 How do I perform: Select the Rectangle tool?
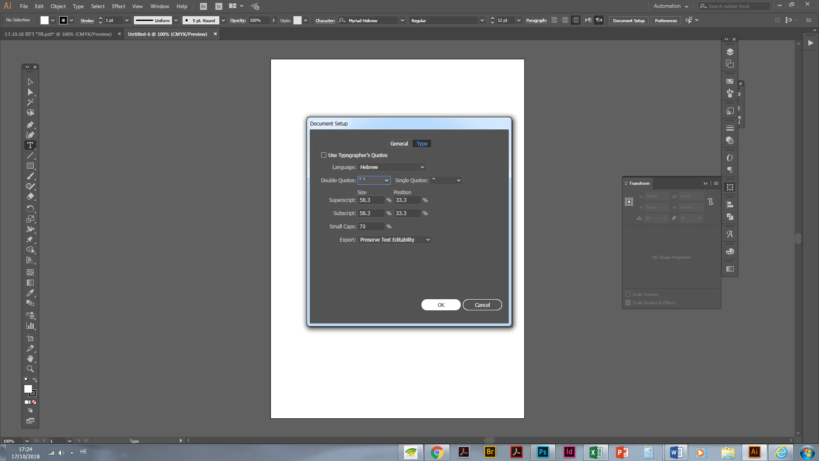coord(30,166)
